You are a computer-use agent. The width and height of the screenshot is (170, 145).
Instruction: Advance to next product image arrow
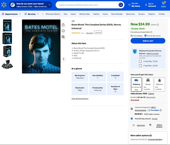tap(64, 59)
